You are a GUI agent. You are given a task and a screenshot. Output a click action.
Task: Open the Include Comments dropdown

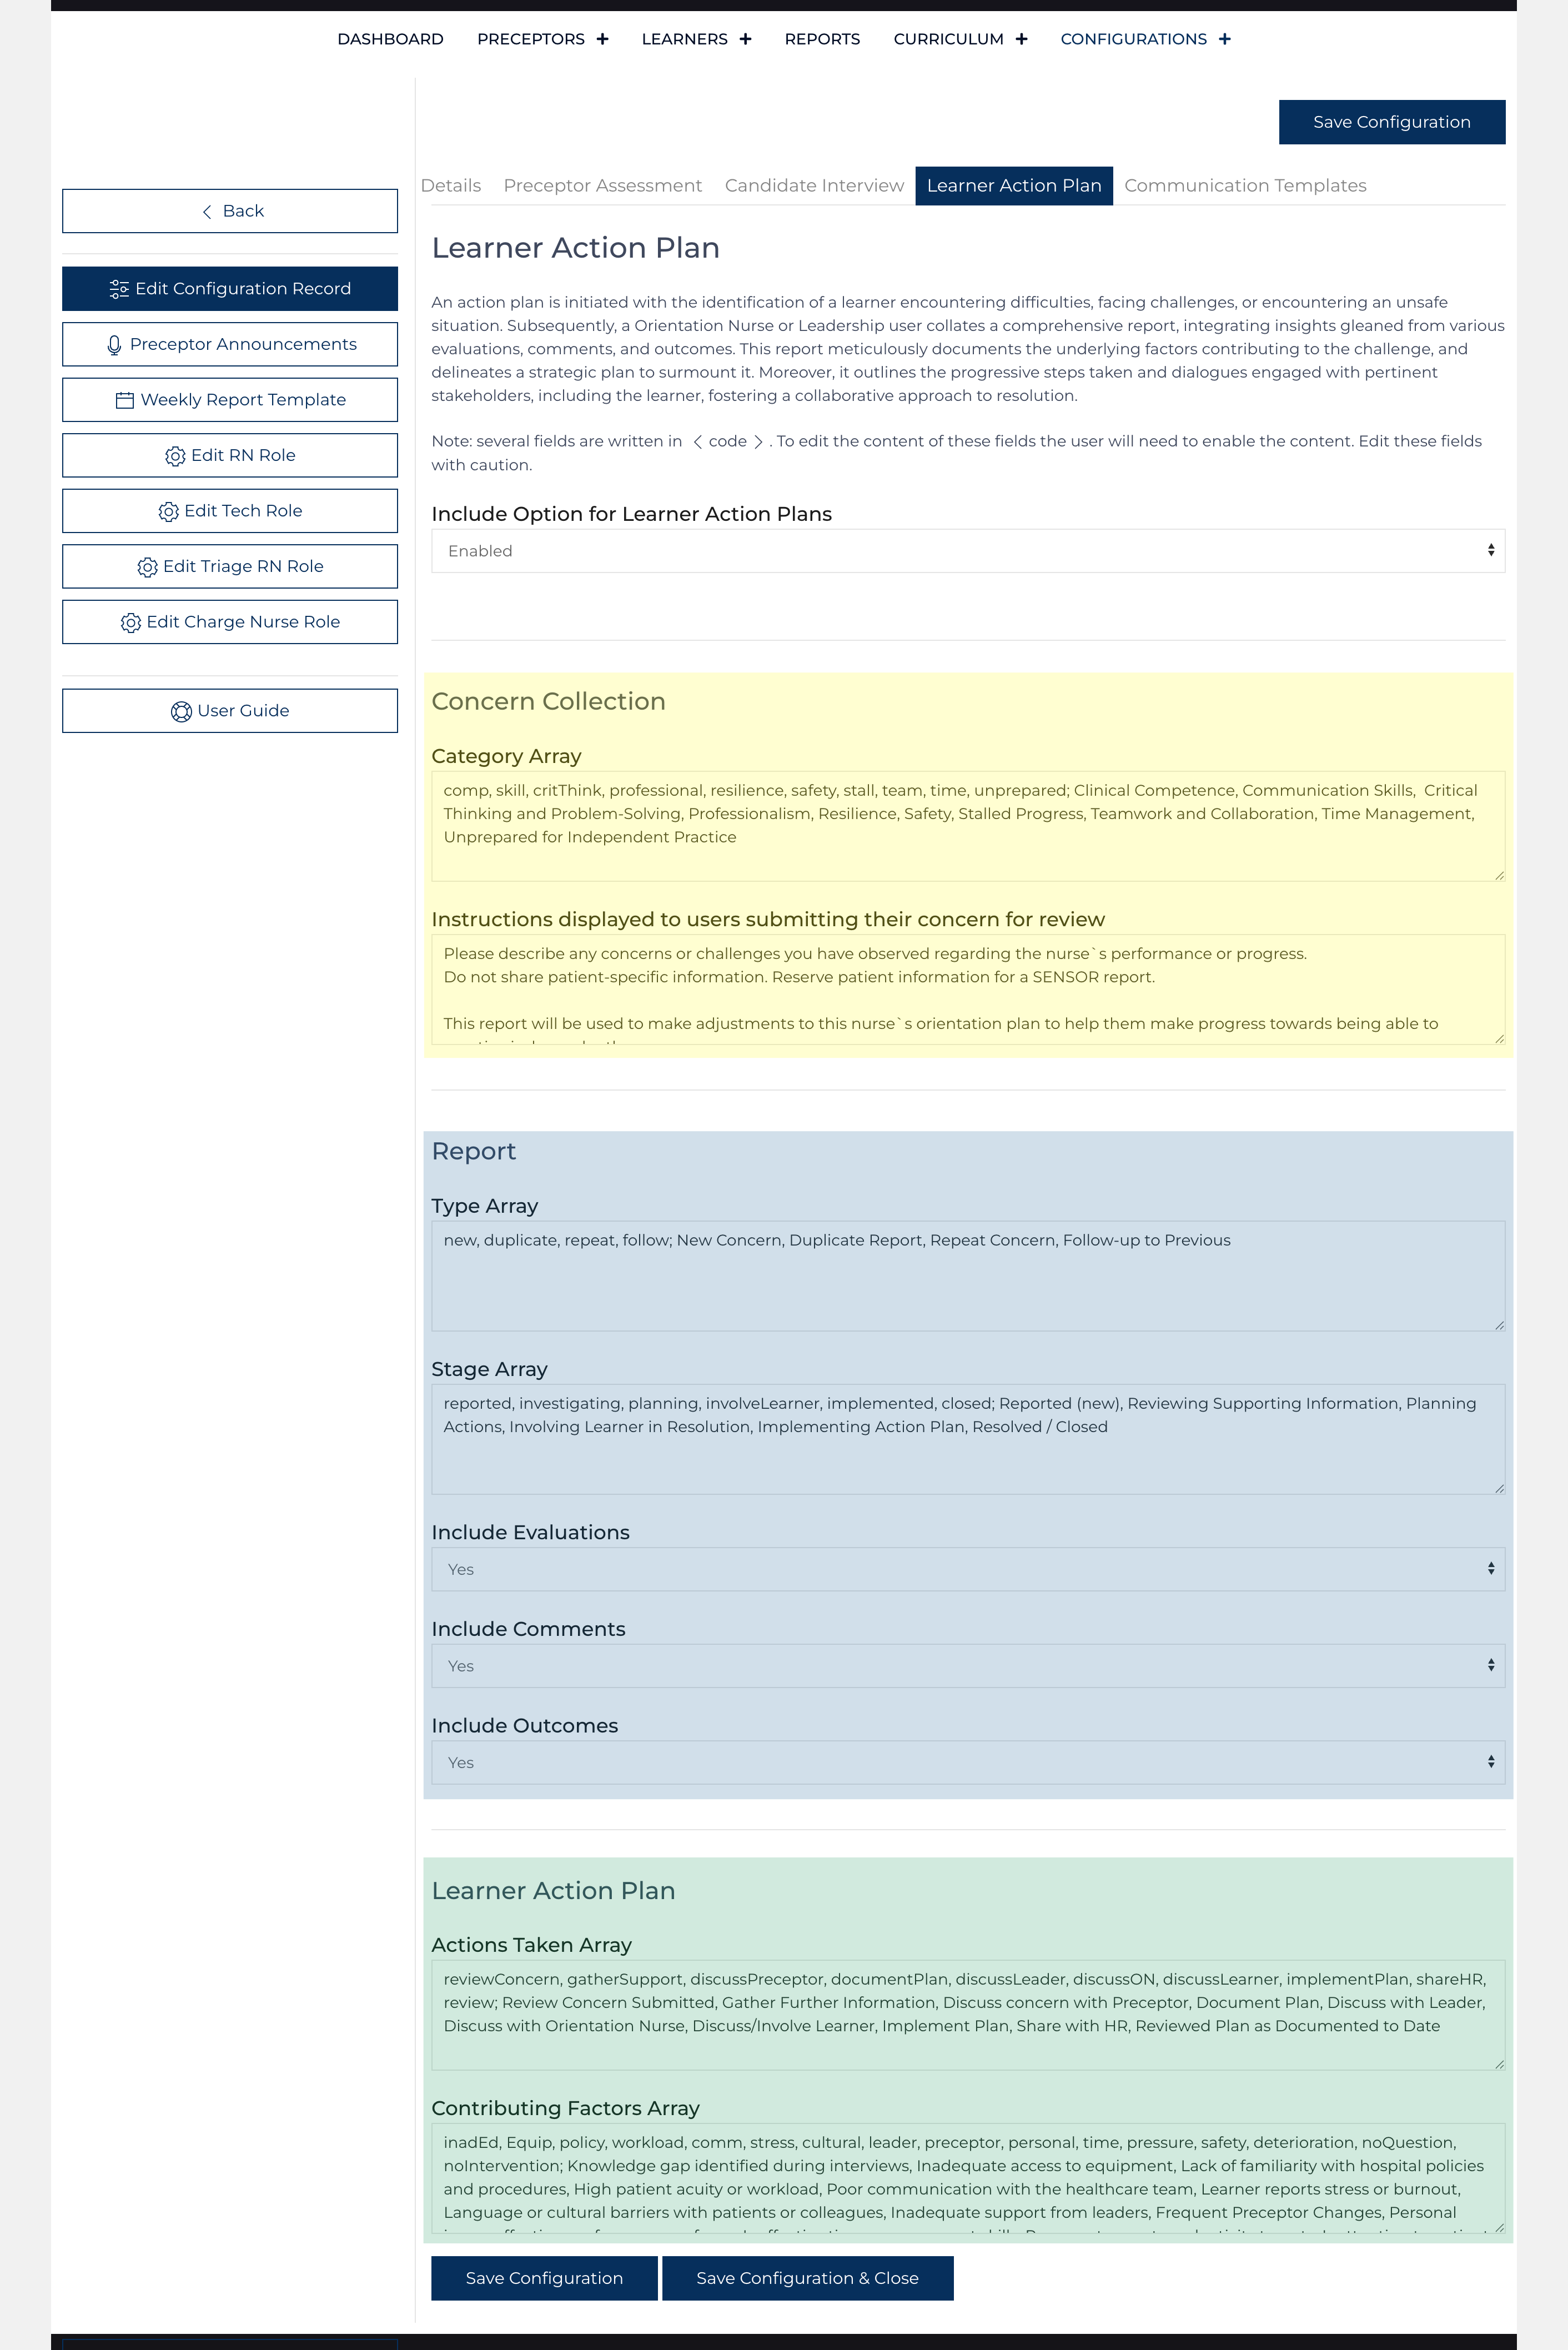point(967,1666)
